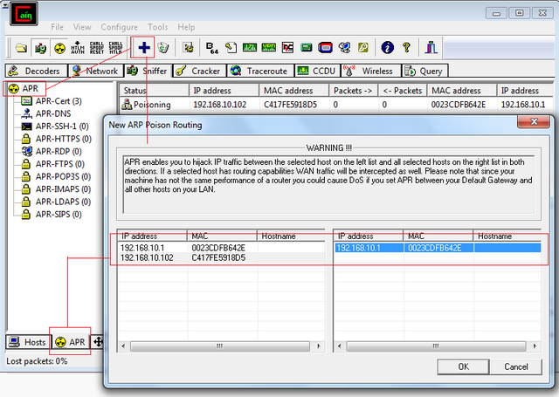Click the recycle bin remove icon
559x397 pixels.
(x=163, y=47)
